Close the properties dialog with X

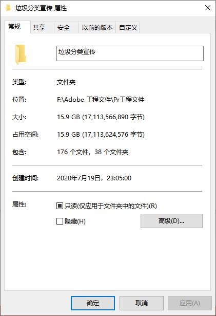[208, 8]
